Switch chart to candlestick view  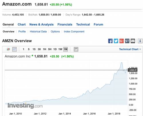(x=8, y=49)
